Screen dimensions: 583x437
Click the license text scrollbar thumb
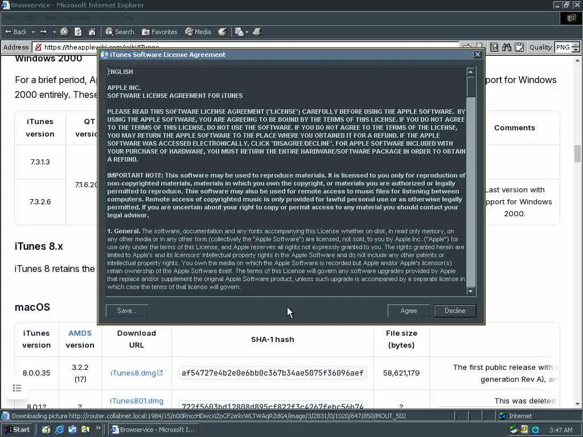point(471,87)
